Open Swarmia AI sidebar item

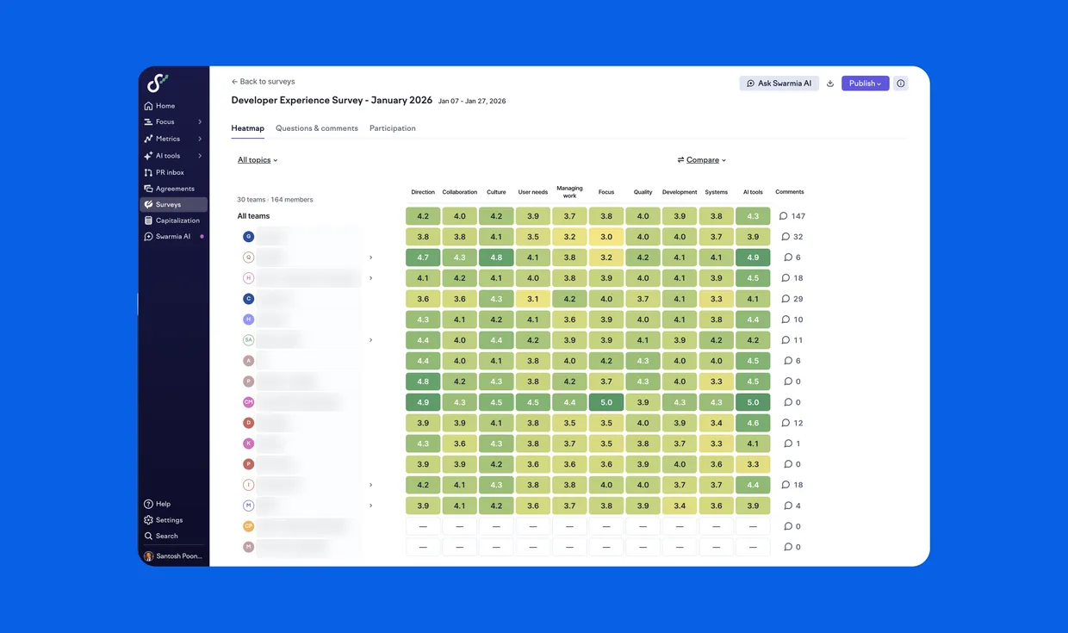pyautogui.click(x=174, y=236)
